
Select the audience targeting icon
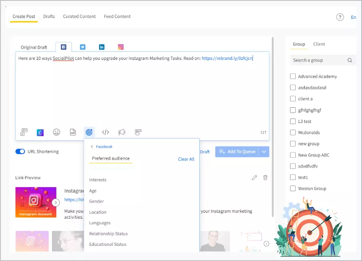89,132
